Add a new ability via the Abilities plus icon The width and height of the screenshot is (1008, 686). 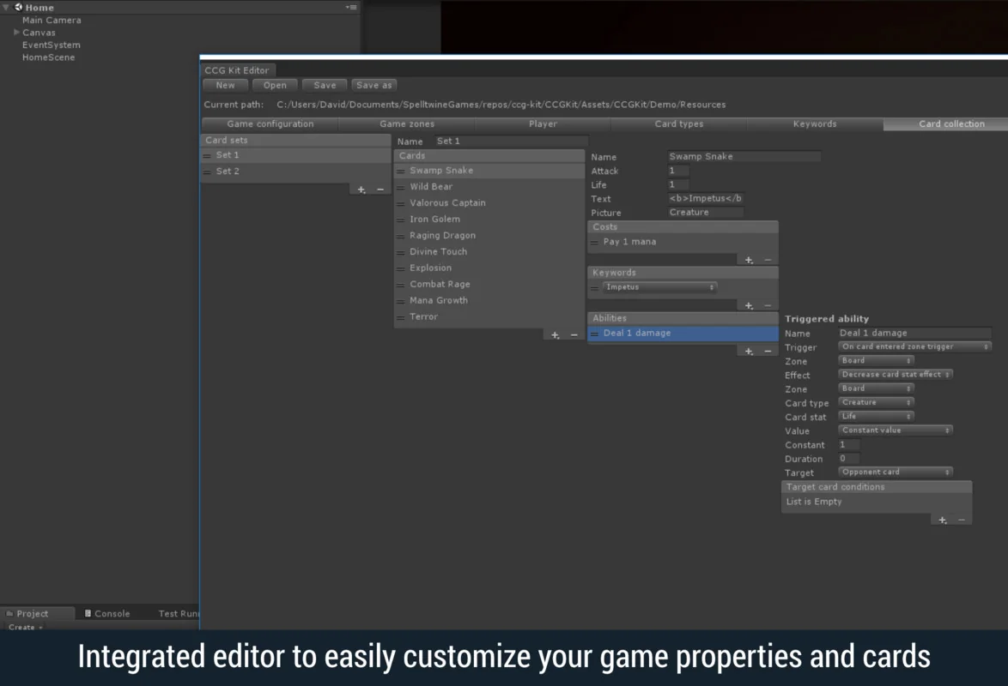[x=748, y=349]
